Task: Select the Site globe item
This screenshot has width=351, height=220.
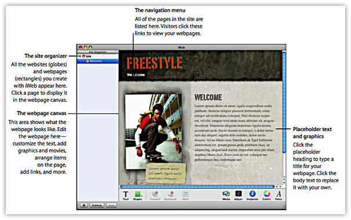Action: pyautogui.click(x=87, y=57)
